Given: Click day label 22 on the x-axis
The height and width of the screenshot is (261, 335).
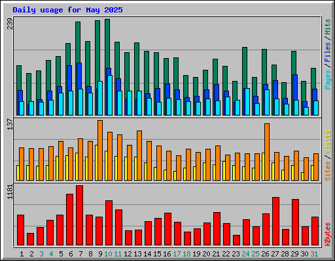Looking at the screenshot, I should pyautogui.click(x=226, y=254).
